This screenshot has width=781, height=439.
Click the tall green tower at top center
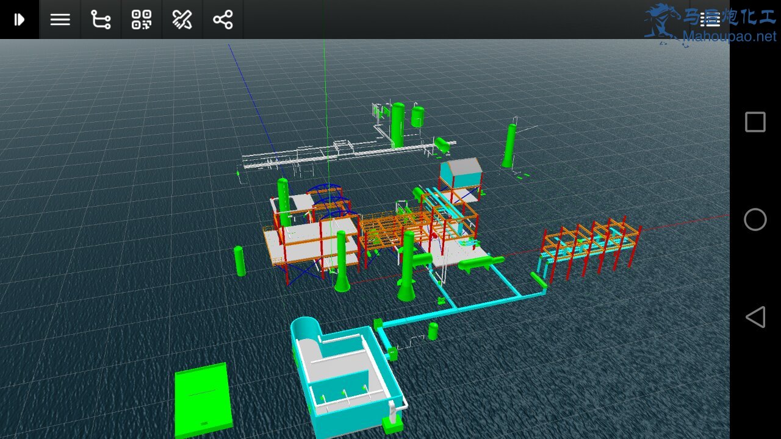[x=398, y=125]
